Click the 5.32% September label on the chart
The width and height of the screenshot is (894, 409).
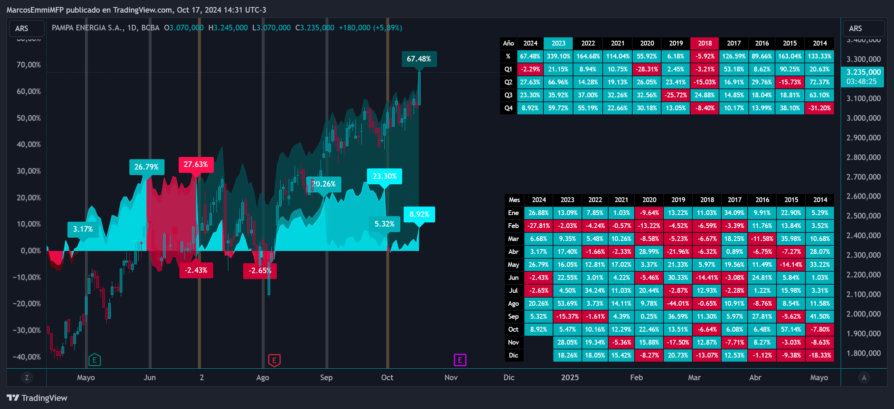tap(384, 224)
